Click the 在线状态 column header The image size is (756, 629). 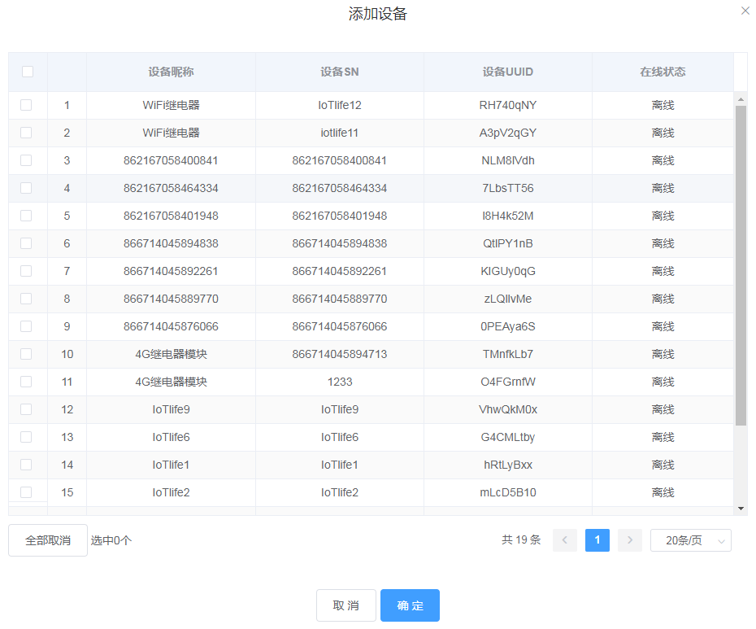pyautogui.click(x=663, y=72)
